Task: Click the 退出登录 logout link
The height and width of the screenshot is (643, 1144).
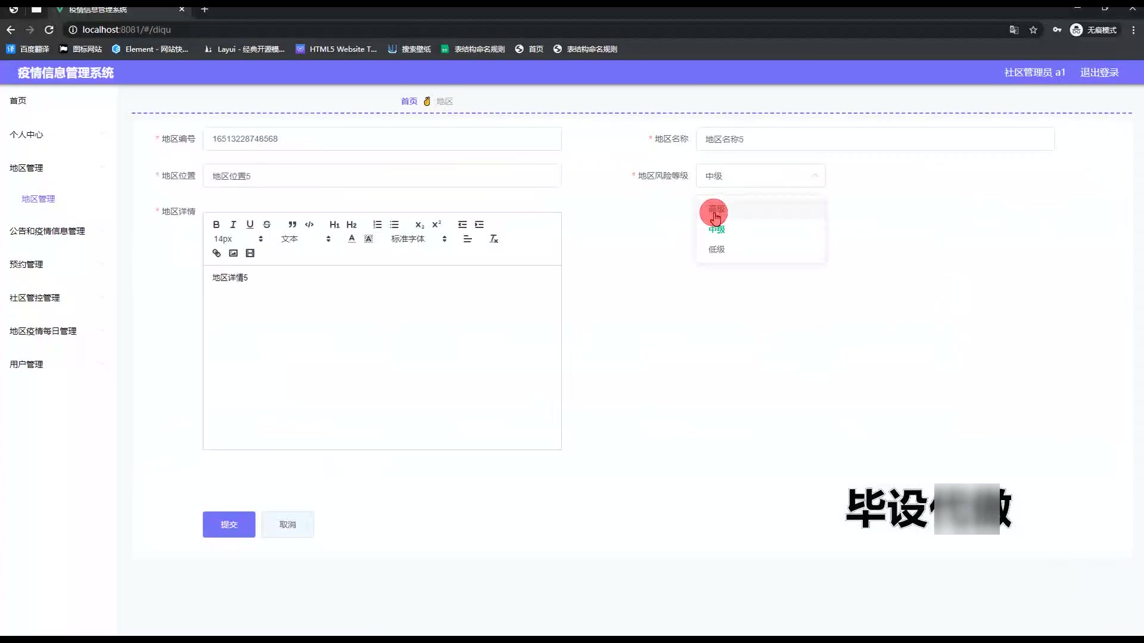Action: (x=1099, y=72)
